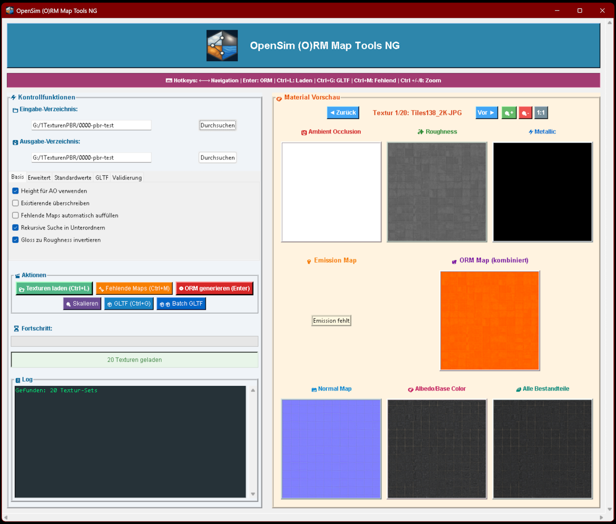Screen dimensions: 616x524
Task: Click the orange ORM Map preview
Action: [x=489, y=321]
